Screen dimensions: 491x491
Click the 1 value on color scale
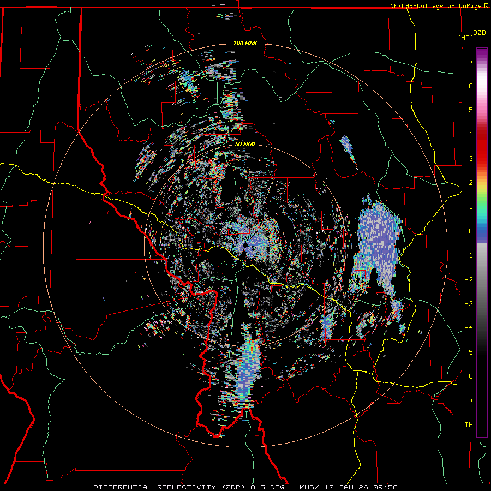[x=471, y=207]
